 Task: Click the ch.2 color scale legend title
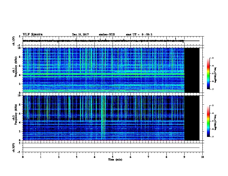point(216,122)
